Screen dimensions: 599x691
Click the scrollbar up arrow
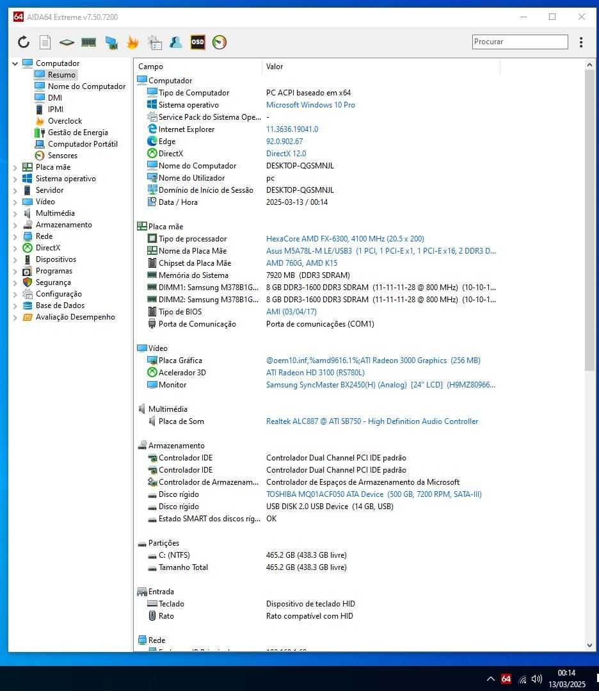(x=589, y=65)
